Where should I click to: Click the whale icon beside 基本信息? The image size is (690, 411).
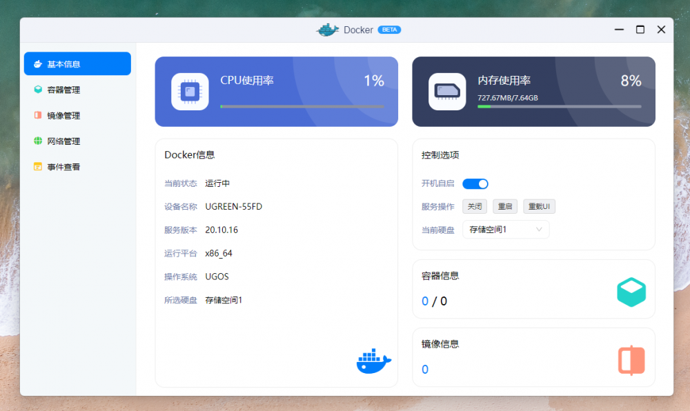click(x=38, y=63)
